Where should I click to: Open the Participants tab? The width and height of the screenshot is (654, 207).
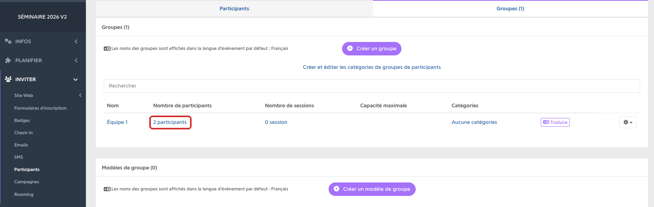tap(234, 9)
